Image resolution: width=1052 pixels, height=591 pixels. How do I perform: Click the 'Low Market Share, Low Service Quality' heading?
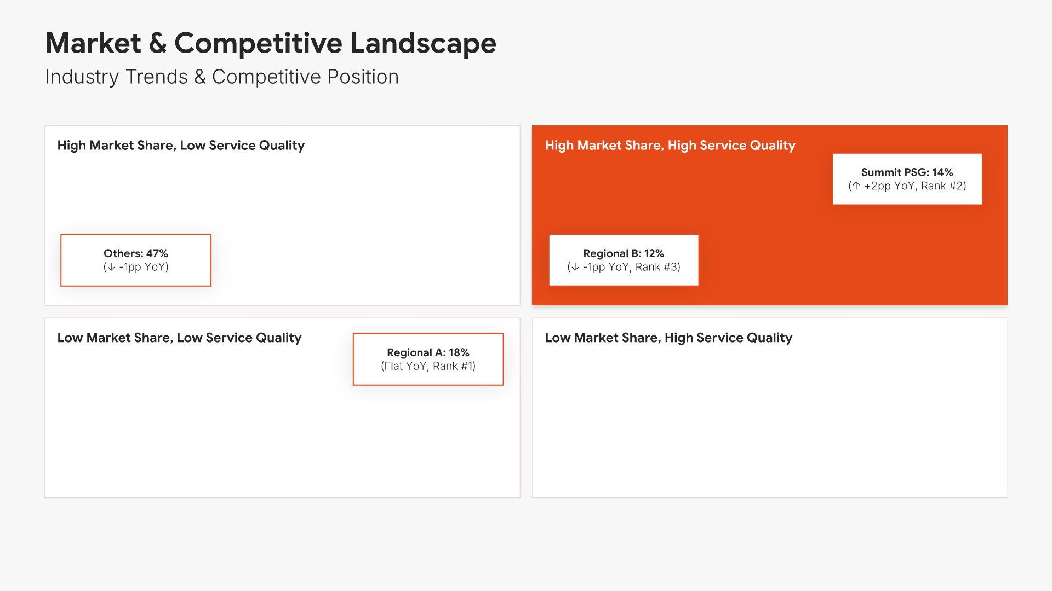coord(179,338)
